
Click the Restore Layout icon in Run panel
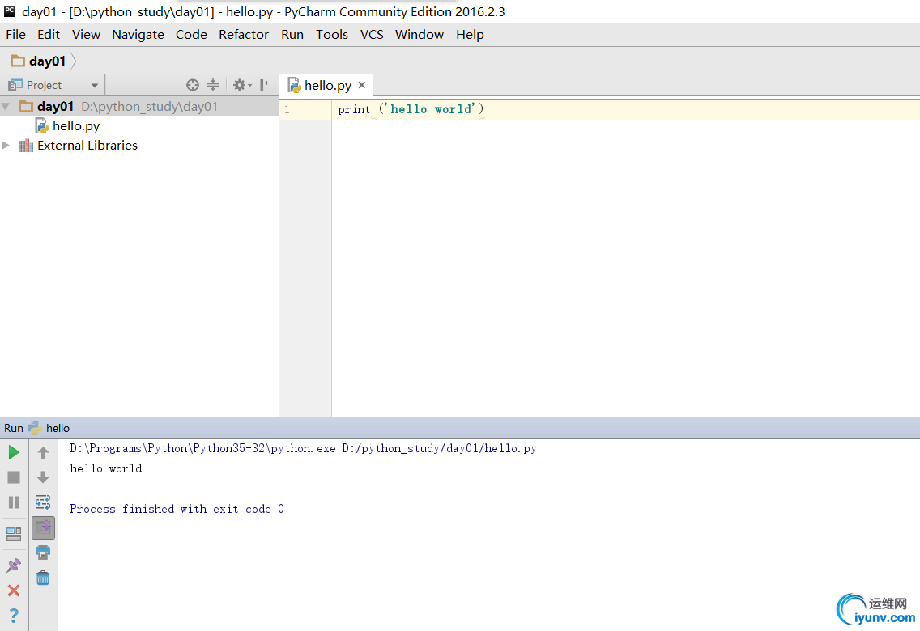[x=14, y=534]
